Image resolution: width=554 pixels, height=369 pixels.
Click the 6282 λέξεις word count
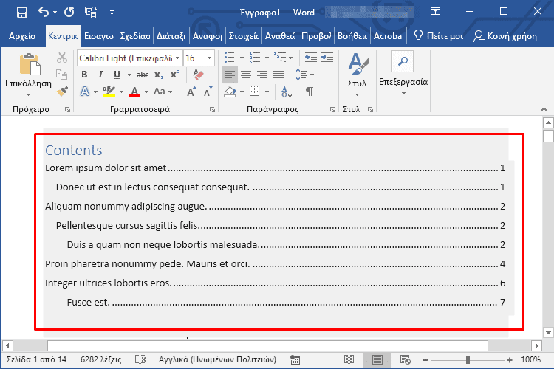pyautogui.click(x=100, y=360)
